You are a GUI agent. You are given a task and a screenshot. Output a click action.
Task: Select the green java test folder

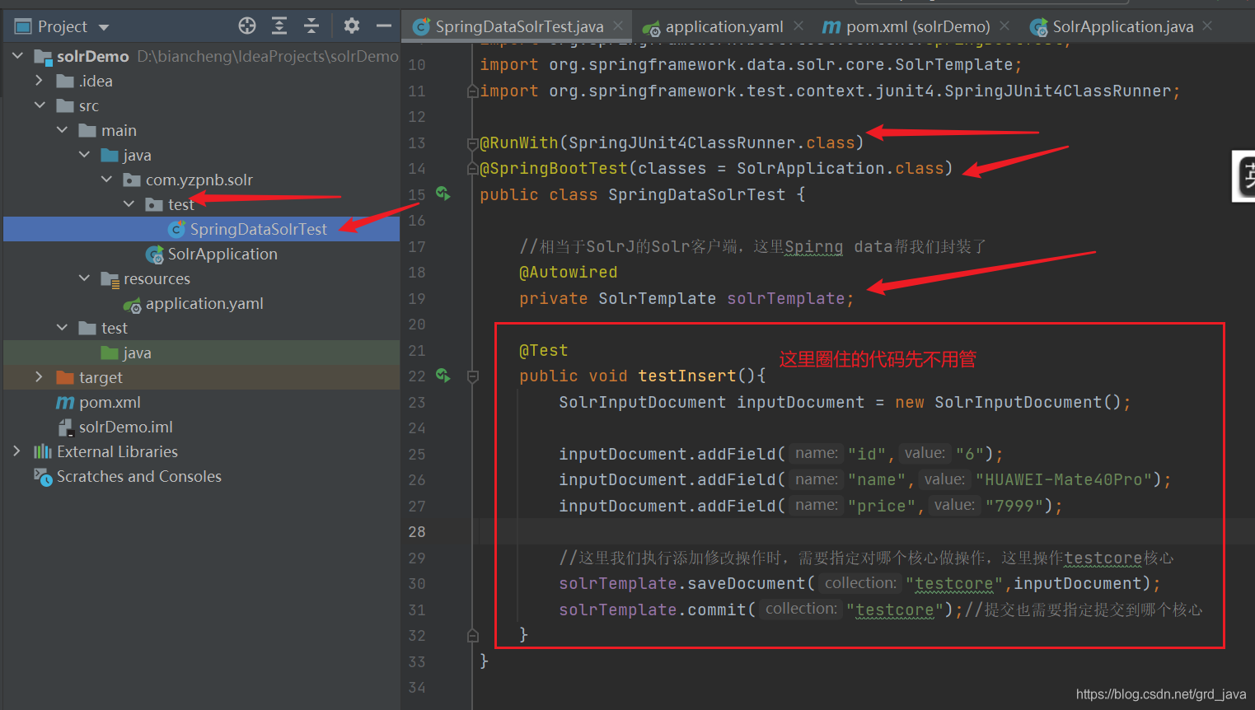[137, 353]
